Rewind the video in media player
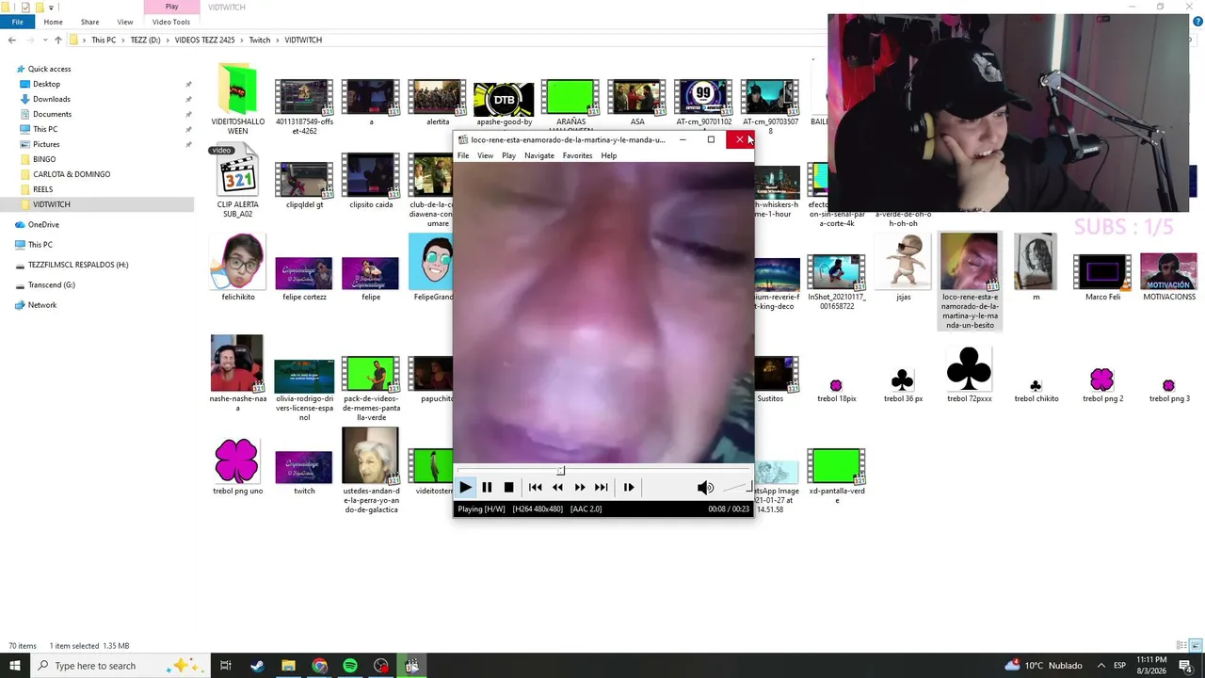Image resolution: width=1205 pixels, height=678 pixels. [x=557, y=487]
